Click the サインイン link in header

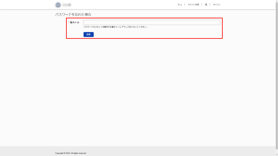pos(217,5)
